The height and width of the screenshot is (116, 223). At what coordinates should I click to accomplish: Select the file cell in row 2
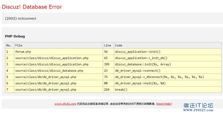point(59,58)
